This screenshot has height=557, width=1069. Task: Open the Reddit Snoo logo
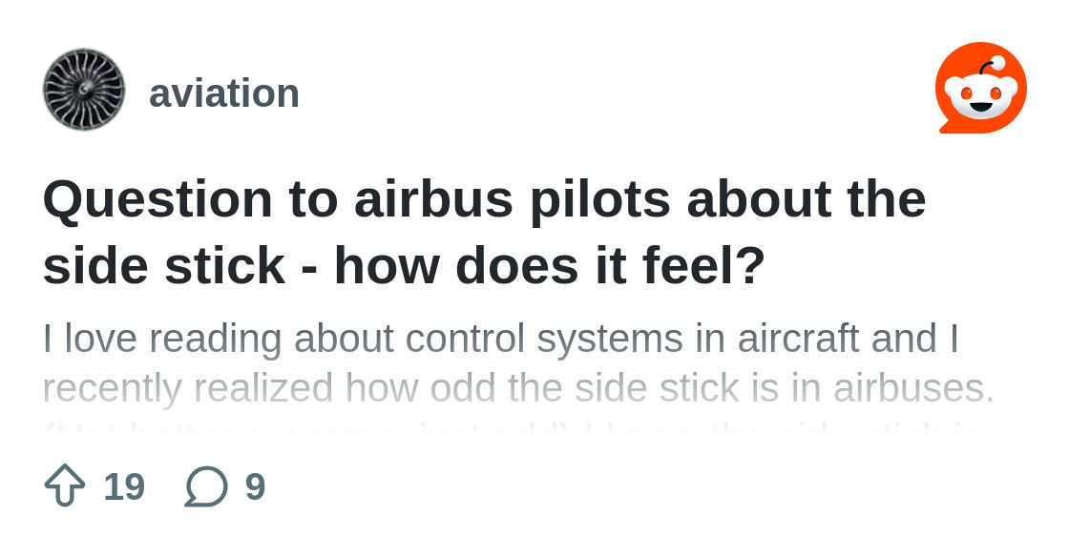click(x=980, y=88)
